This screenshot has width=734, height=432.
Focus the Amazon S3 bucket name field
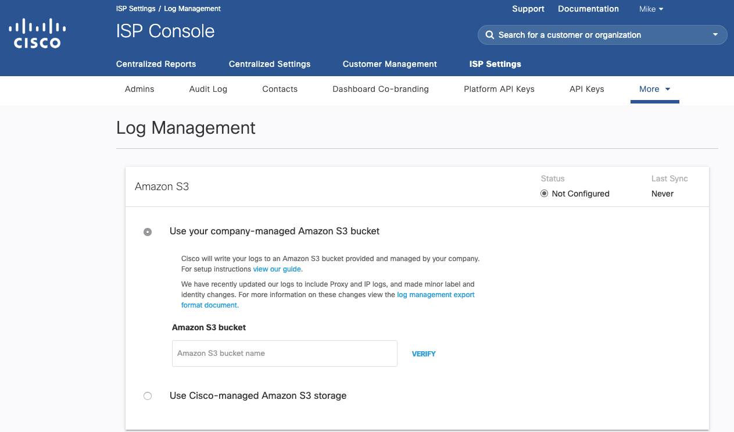285,354
